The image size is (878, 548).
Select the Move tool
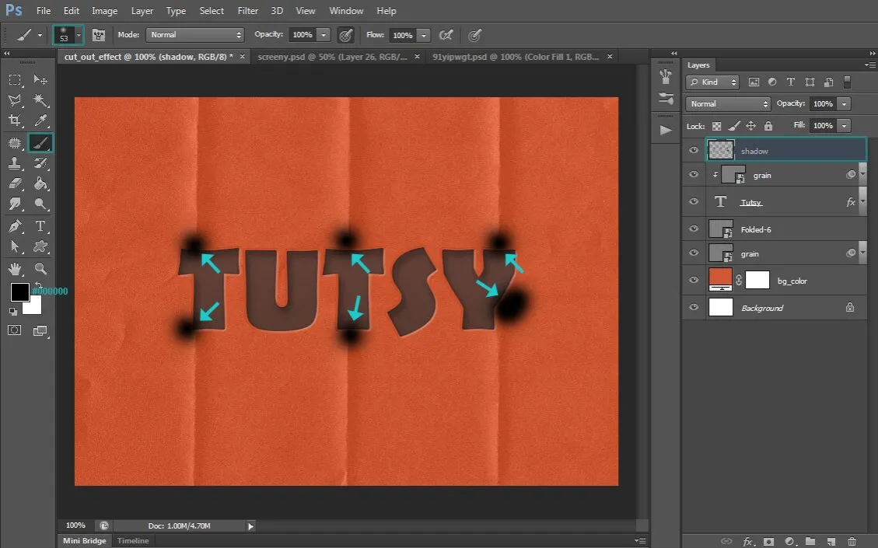[x=40, y=80]
